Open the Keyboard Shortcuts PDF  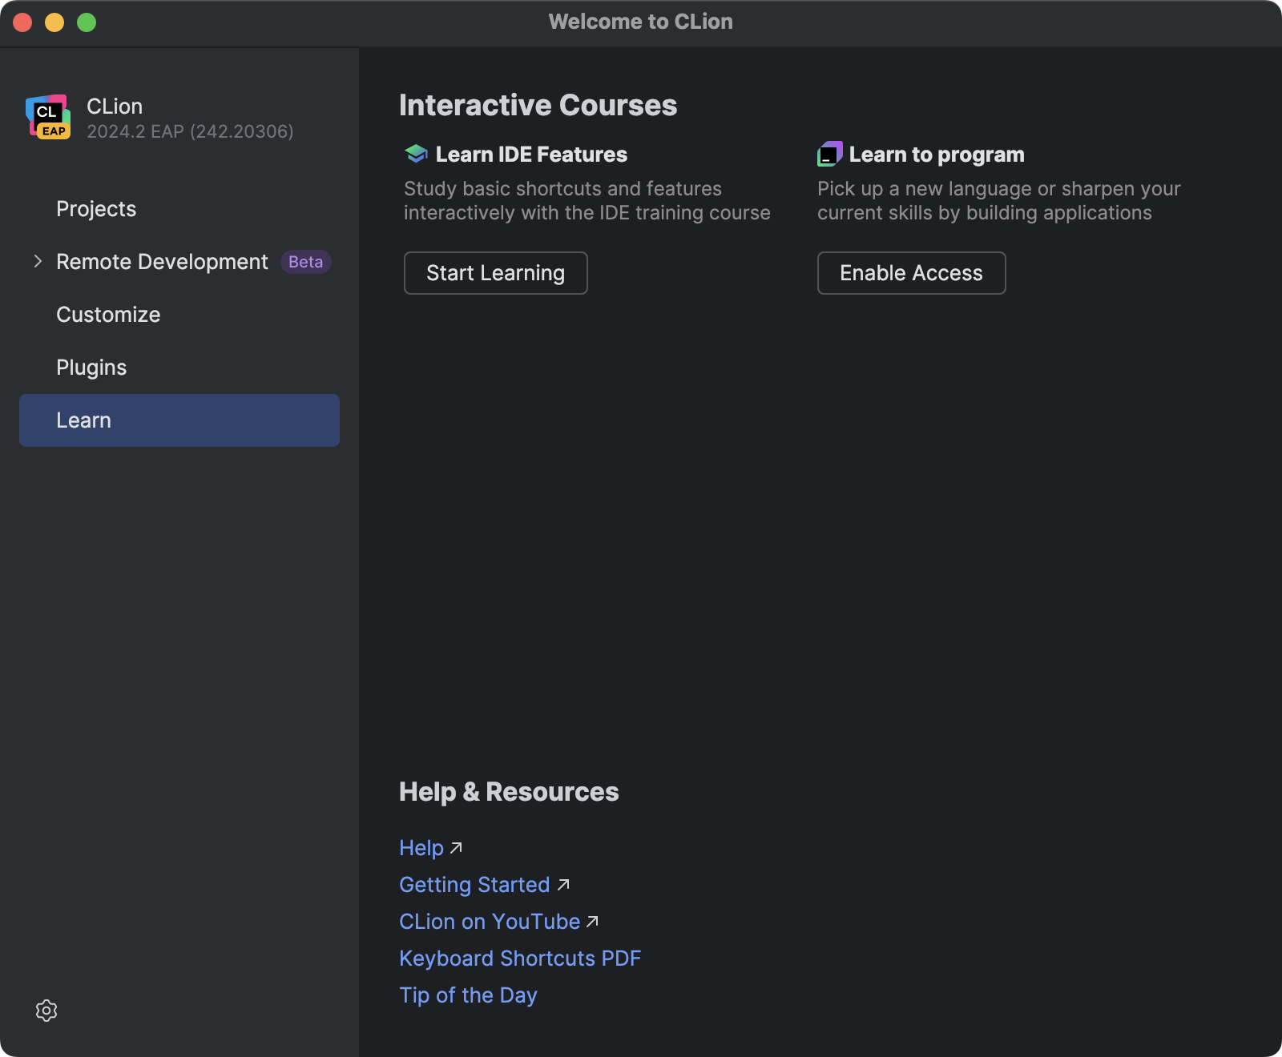pyautogui.click(x=520, y=958)
